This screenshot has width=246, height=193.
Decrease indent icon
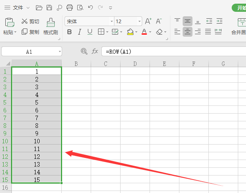pyautogui.click(x=209, y=21)
